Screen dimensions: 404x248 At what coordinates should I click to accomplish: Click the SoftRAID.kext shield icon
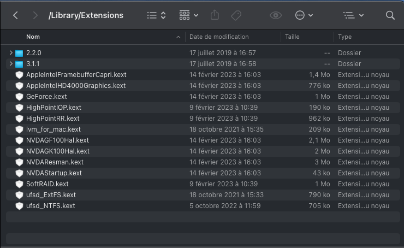pos(19,184)
